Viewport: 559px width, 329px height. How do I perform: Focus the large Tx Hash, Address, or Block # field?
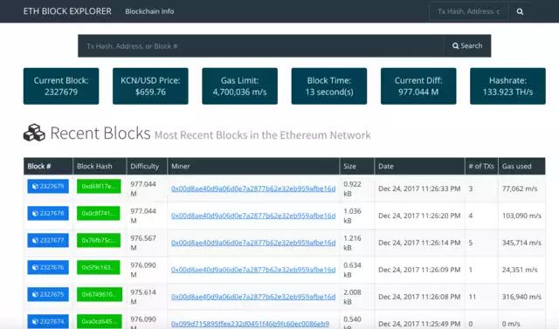tap(261, 46)
